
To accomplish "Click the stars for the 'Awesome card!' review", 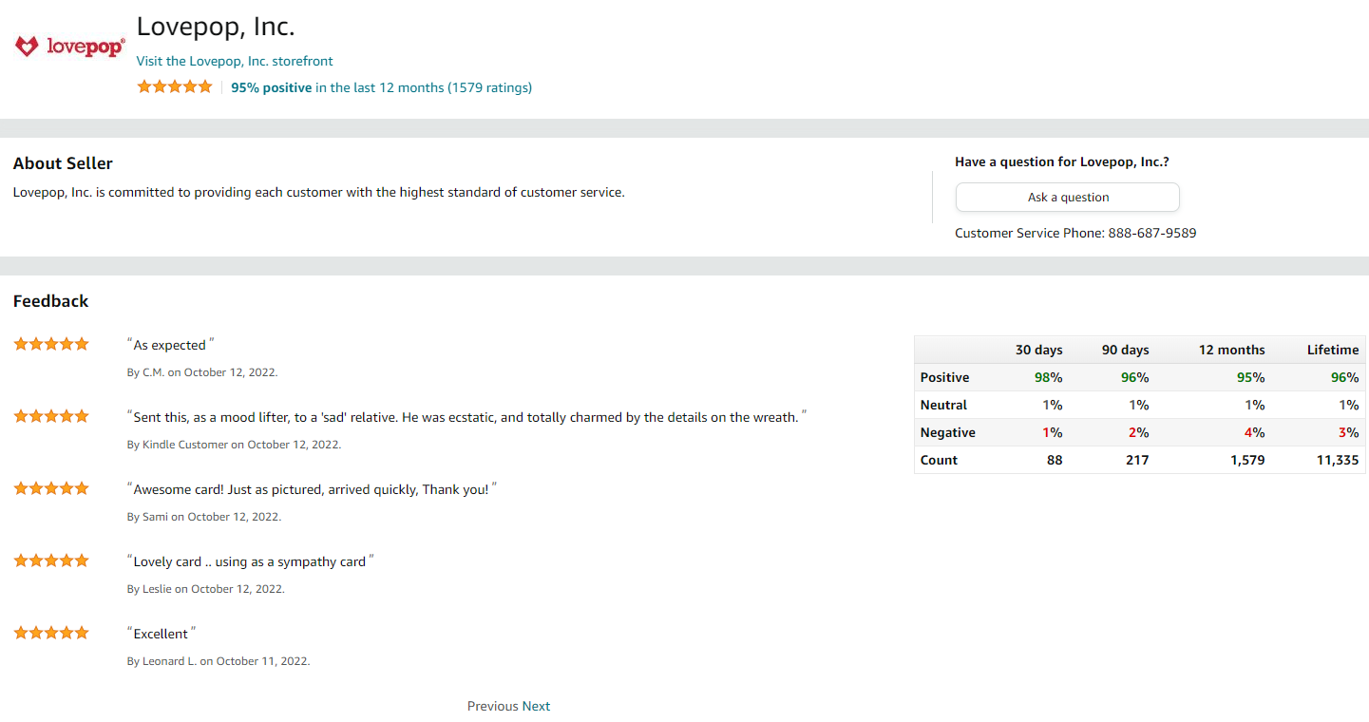I will coord(51,488).
